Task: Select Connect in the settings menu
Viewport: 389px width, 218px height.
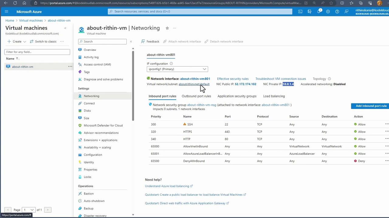Action: [x=89, y=103]
